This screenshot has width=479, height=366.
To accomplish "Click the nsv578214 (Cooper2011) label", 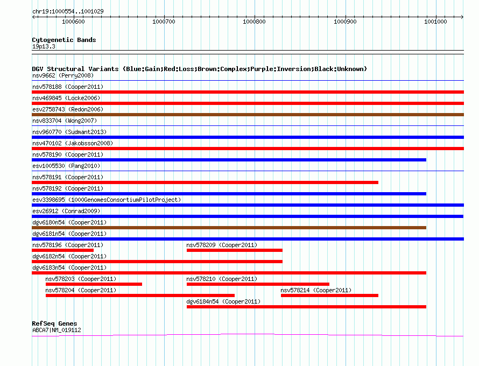I will (316, 290).
